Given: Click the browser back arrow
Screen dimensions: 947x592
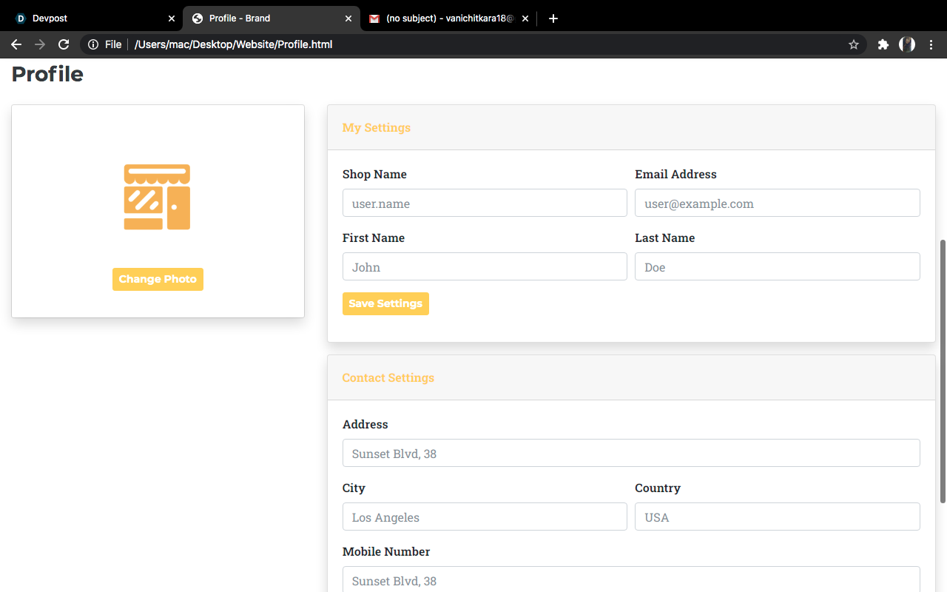Looking at the screenshot, I should point(16,44).
